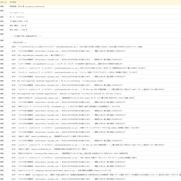The image size is (181, 181).
Task: Click the Joshin SKIP line mentioning エレコム
Action: point(90,72)
